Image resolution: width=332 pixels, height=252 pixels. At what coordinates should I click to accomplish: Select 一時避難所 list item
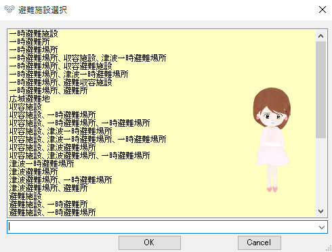pos(30,42)
